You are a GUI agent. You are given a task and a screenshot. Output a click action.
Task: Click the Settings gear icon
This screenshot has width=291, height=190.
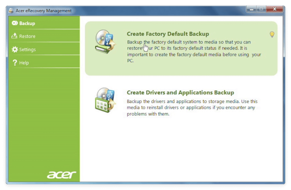pyautogui.click(x=15, y=50)
